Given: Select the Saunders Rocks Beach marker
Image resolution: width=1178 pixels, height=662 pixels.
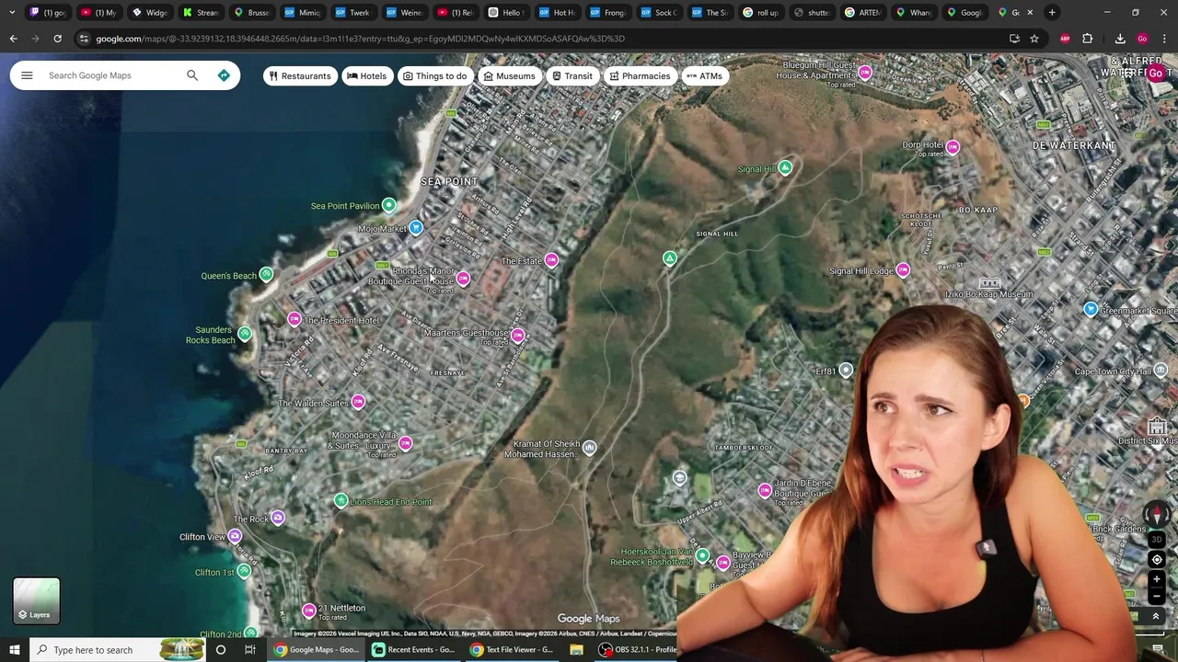Looking at the screenshot, I should 245,335.
